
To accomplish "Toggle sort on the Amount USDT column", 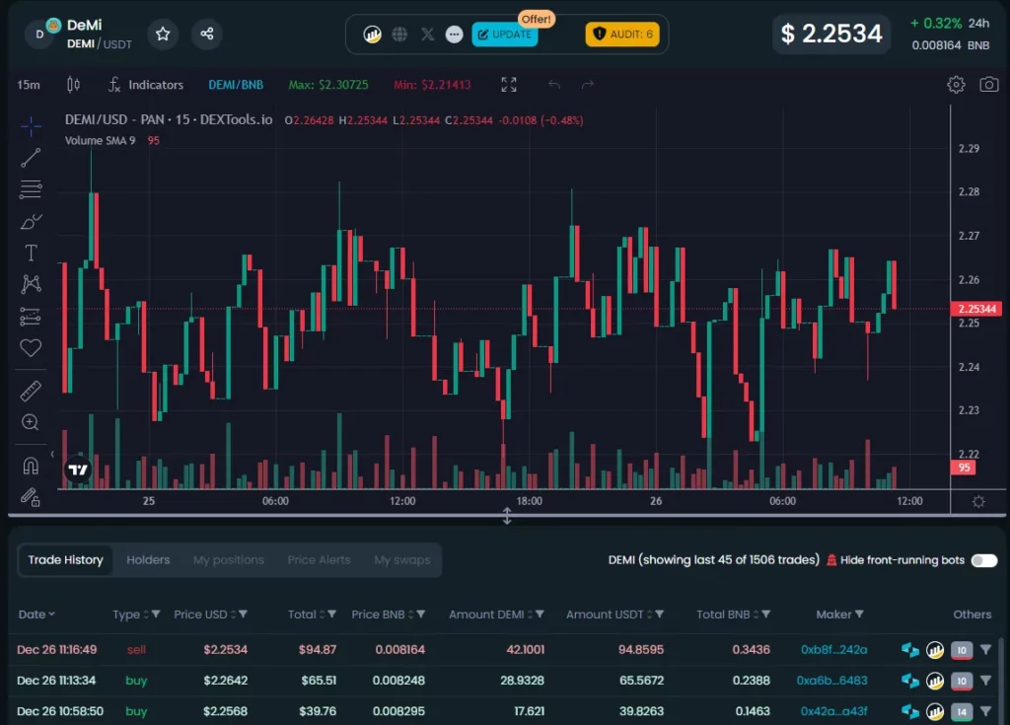I will tap(649, 615).
